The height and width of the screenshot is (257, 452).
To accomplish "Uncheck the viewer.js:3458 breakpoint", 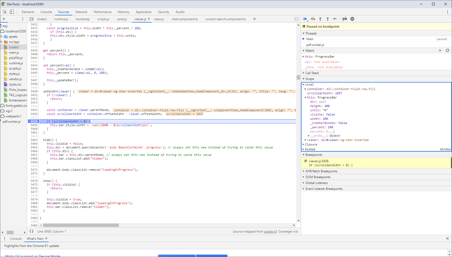I will click(x=306, y=161).
